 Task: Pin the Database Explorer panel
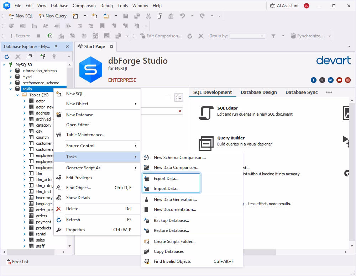click(56, 47)
